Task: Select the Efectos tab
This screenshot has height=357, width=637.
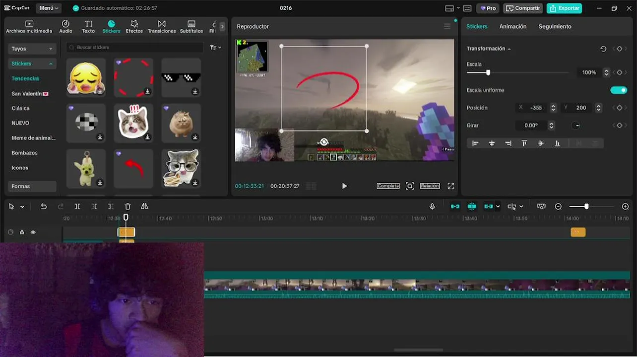Action: (134, 27)
